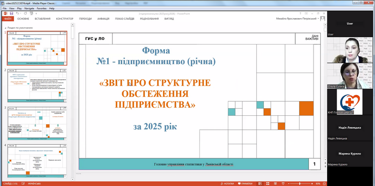Select slide 2 thumbnail in panel

coord(37,86)
